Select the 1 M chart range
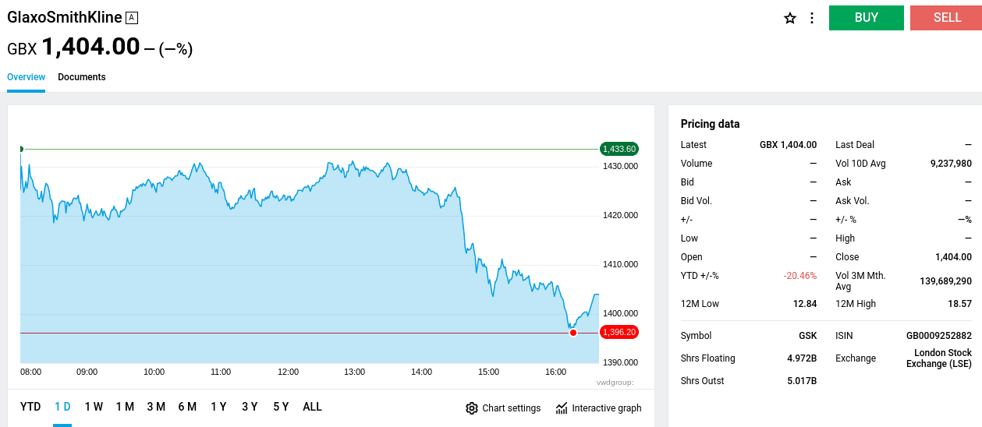Viewport: 982px width, 427px height. pos(125,407)
